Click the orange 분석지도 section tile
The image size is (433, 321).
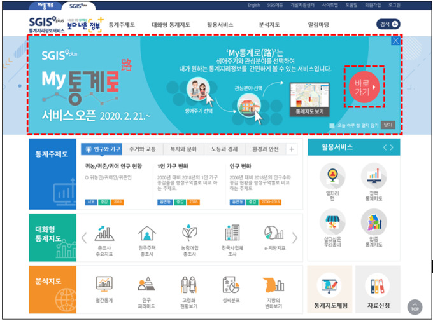pyautogui.click(x=52, y=290)
